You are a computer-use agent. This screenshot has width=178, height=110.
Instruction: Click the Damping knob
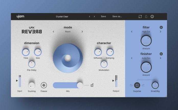[x=110, y=52]
